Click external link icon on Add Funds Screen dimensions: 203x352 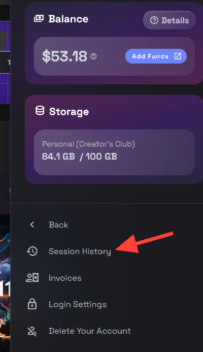point(178,56)
